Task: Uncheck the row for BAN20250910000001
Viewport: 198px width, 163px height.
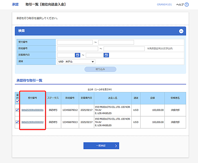Action: point(17,110)
